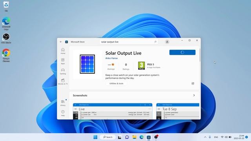The width and height of the screenshot is (251, 141).
Task: Click the blue install button with spinner
Action: [182, 52]
